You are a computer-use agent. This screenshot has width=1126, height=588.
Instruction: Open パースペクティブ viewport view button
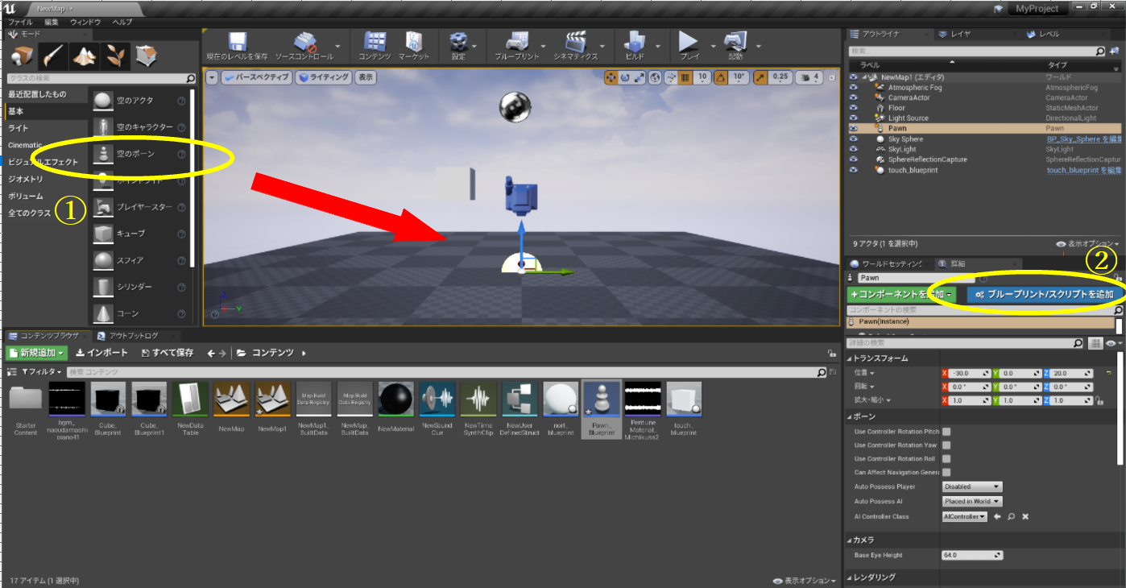pyautogui.click(x=258, y=77)
